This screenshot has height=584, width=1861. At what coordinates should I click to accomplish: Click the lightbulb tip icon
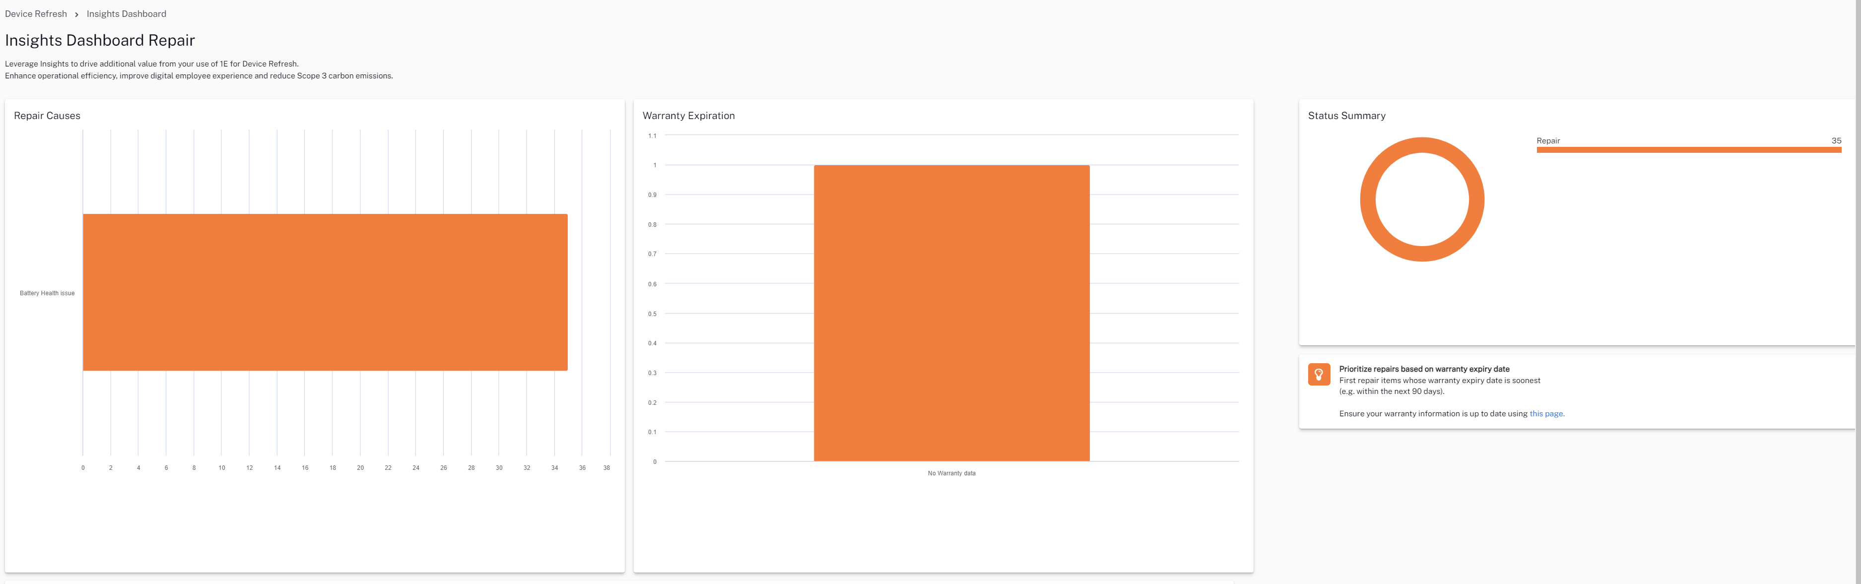click(1319, 374)
